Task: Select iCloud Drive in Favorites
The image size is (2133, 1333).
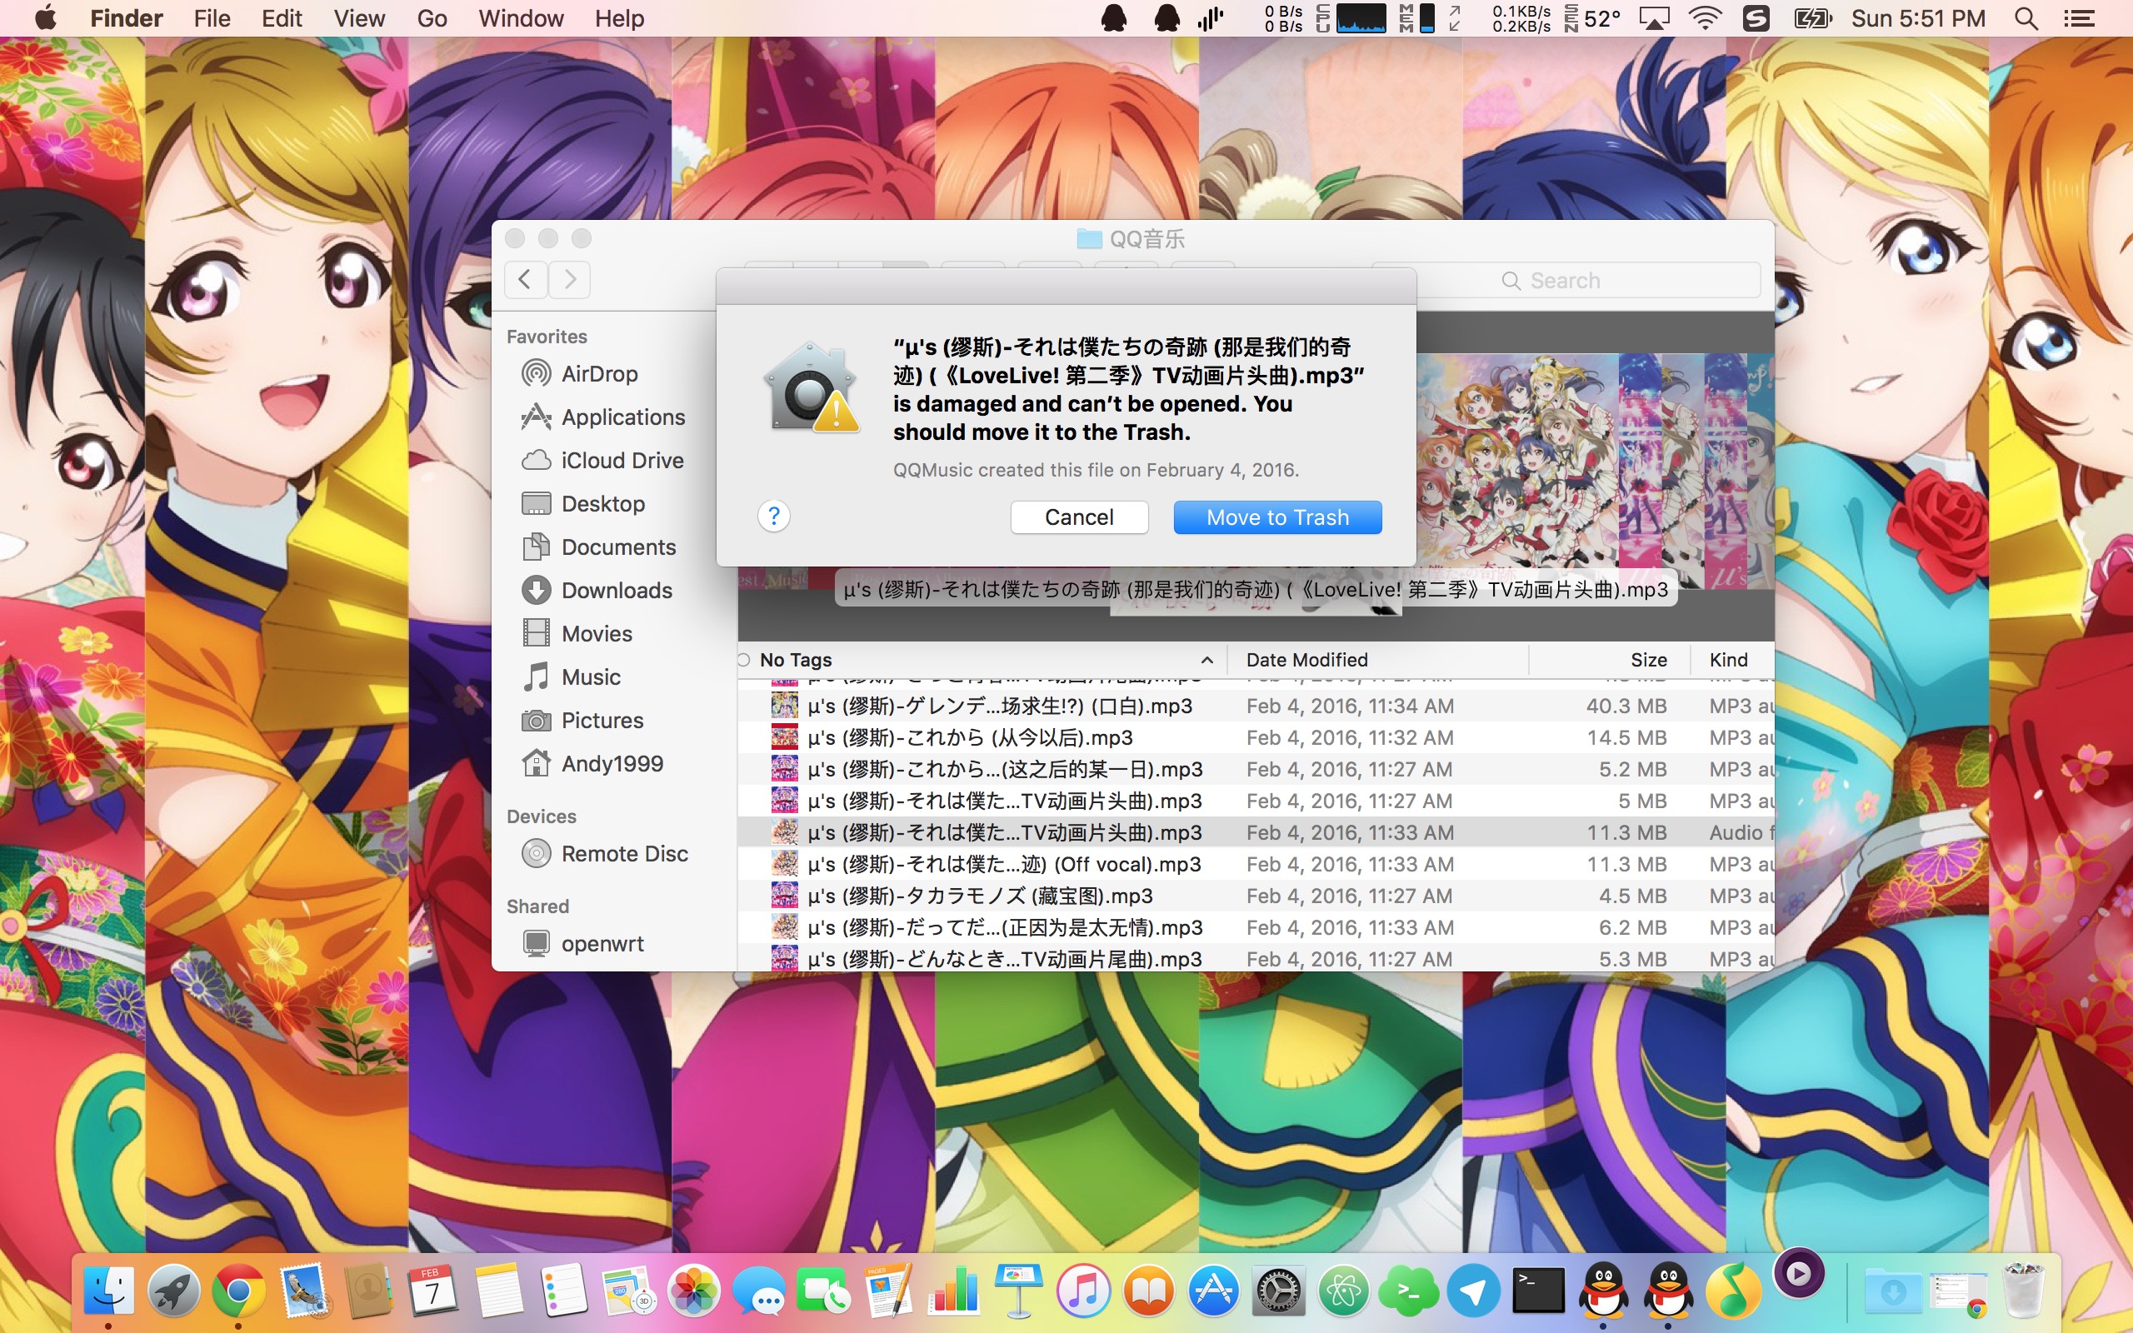Action: pyautogui.click(x=622, y=460)
